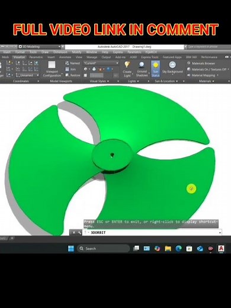231x308 pixels.
Task: Switch to the Mesh ribbon tab
Action: tap(5, 57)
